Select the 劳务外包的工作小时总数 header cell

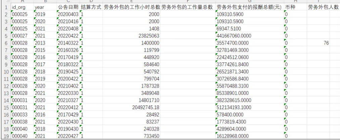point(132,7)
